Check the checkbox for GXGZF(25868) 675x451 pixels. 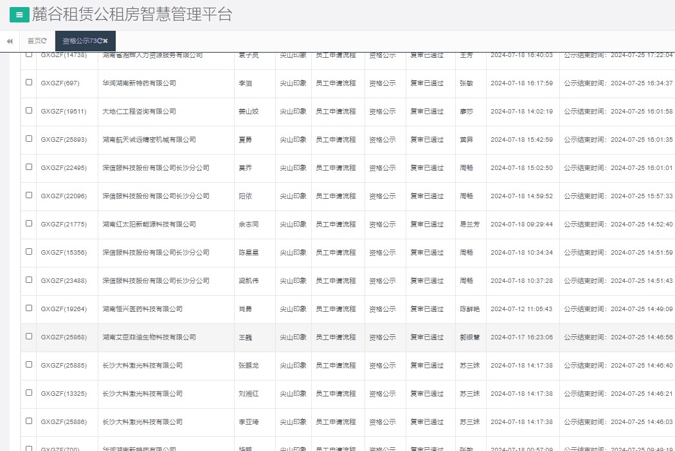(x=28, y=337)
